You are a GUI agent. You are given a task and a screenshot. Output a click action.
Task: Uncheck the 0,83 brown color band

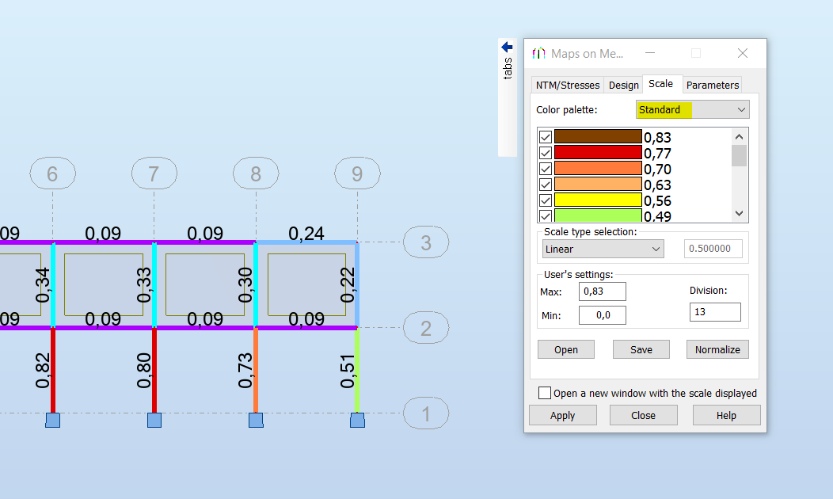point(544,136)
